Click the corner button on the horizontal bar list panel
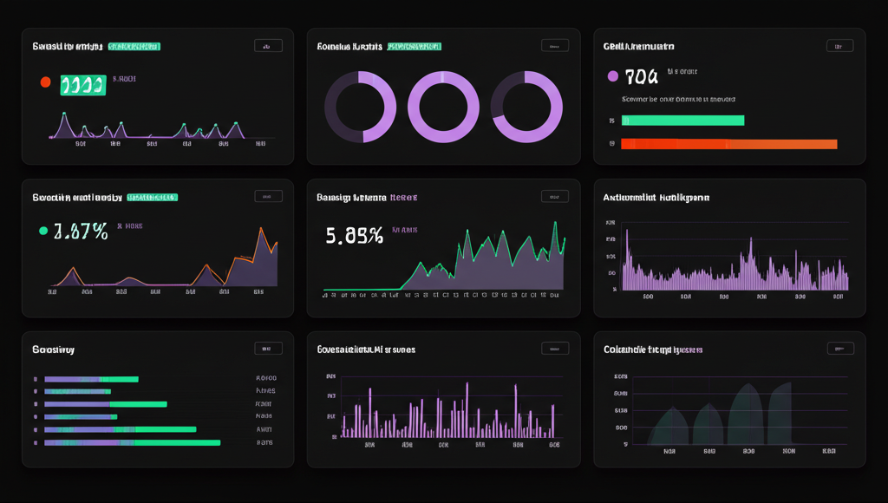The image size is (888, 503). pyautogui.click(x=268, y=349)
